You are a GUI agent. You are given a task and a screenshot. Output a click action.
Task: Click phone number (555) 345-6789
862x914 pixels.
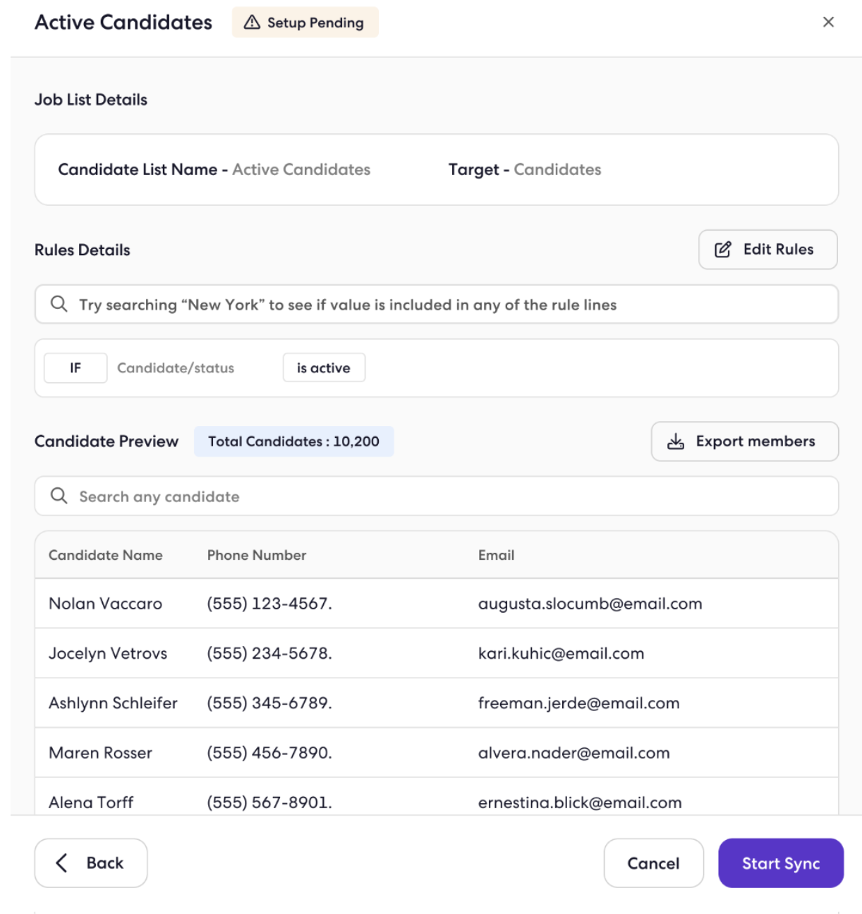point(269,703)
